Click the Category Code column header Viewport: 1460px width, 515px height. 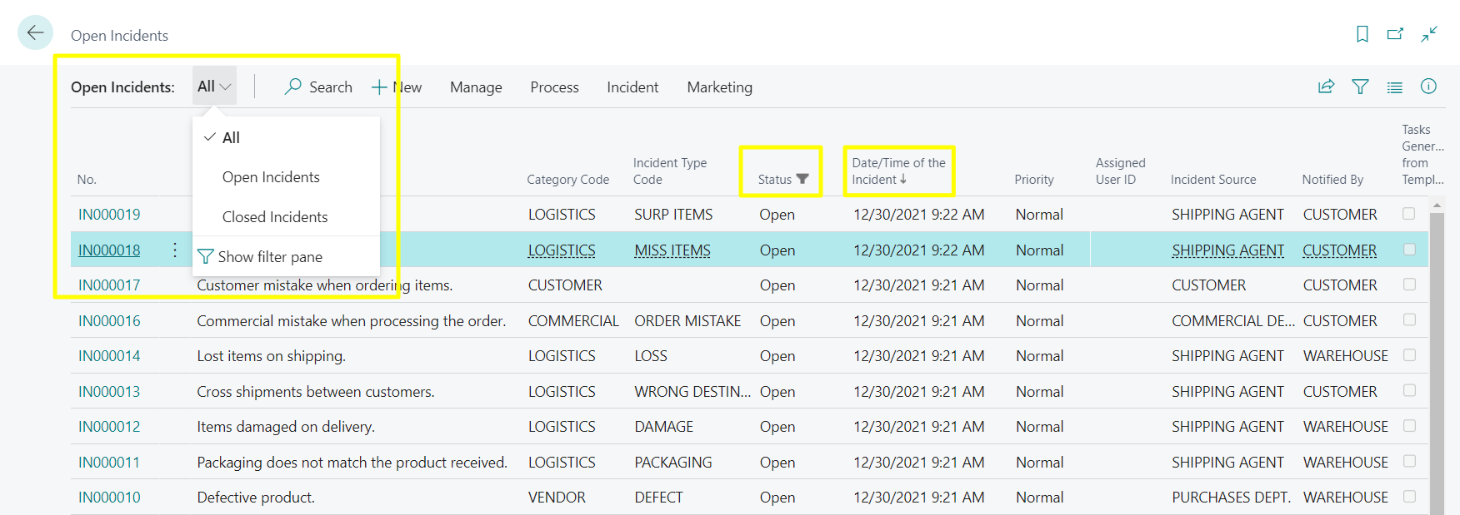tap(567, 179)
